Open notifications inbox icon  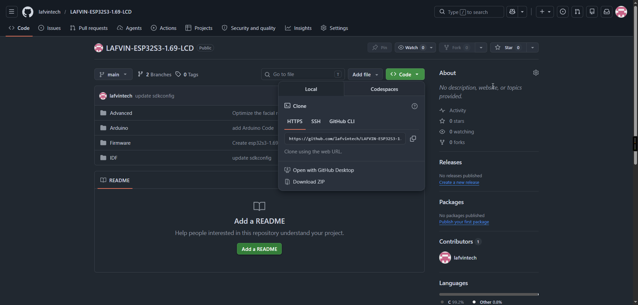pos(606,12)
